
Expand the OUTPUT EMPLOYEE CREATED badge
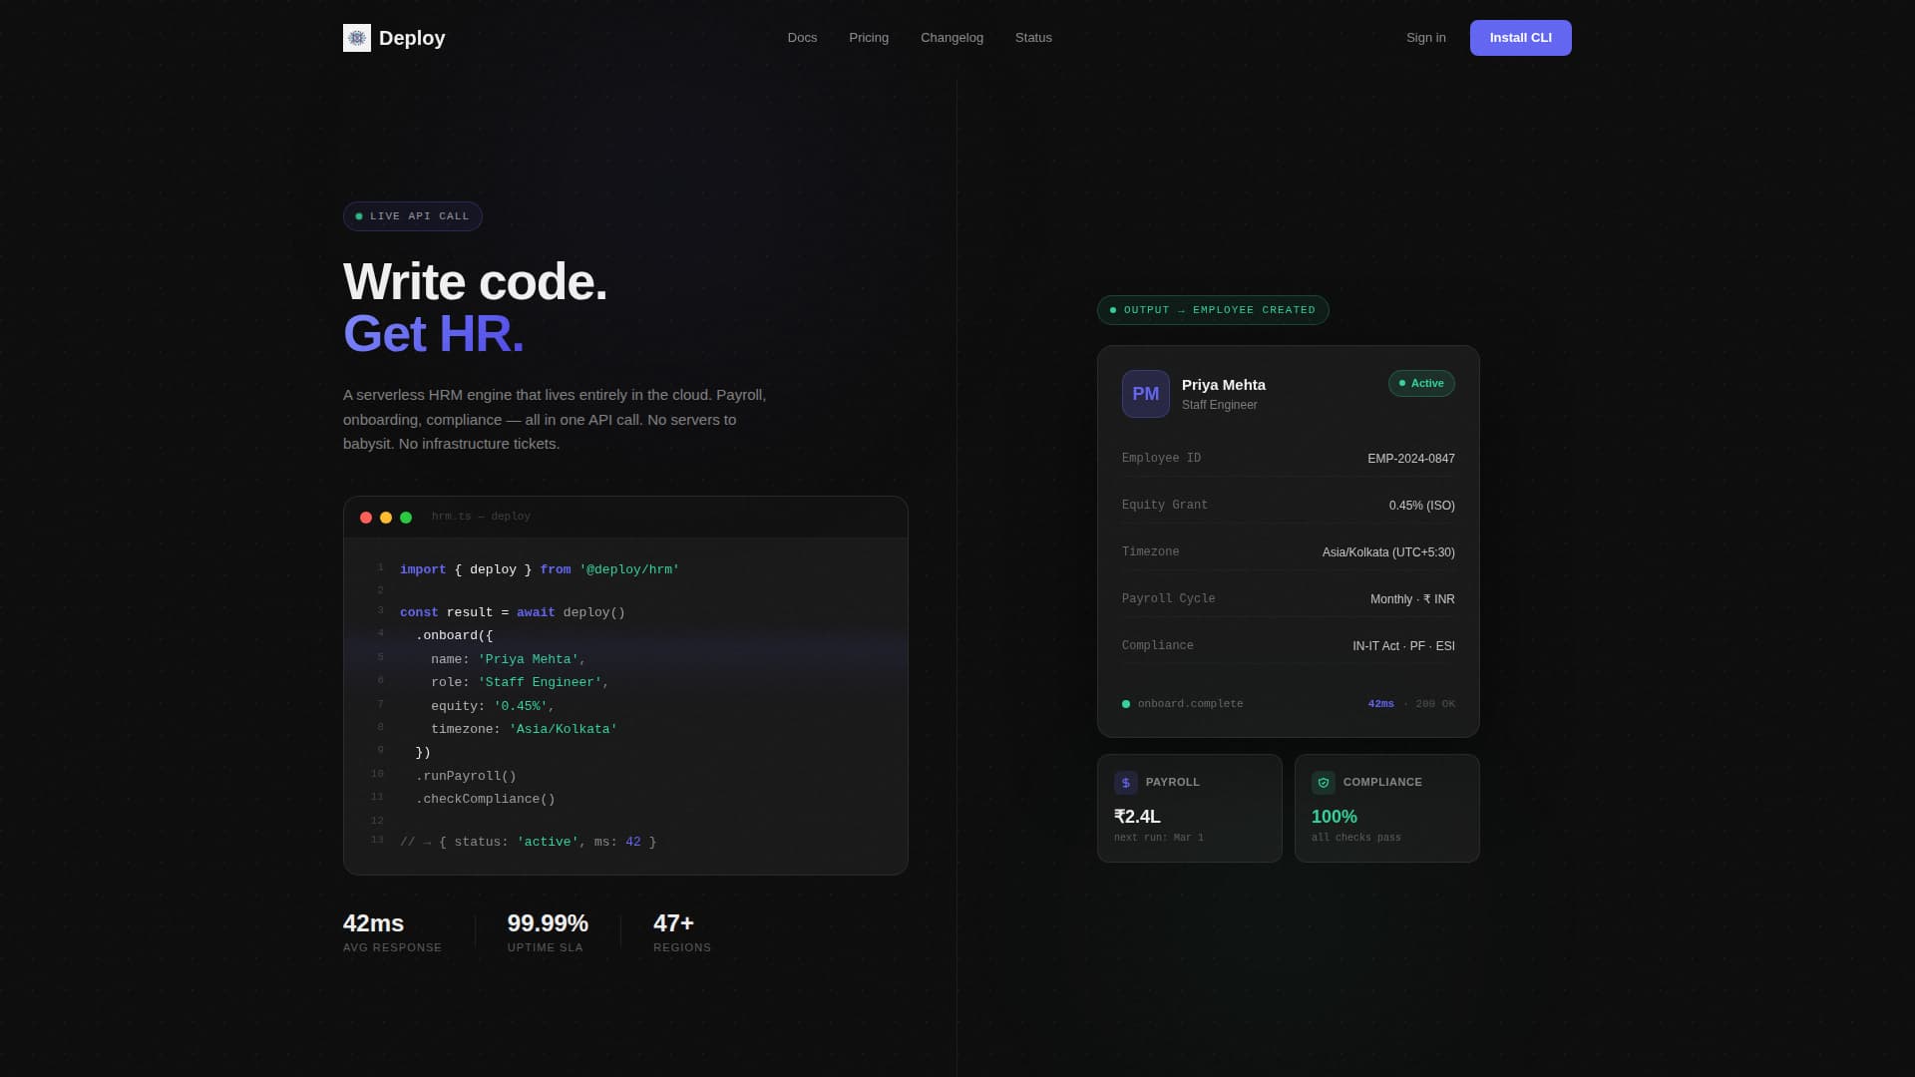pos(1213,310)
